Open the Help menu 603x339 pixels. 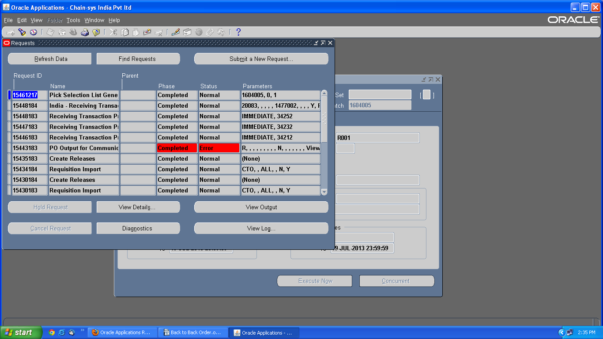click(114, 20)
